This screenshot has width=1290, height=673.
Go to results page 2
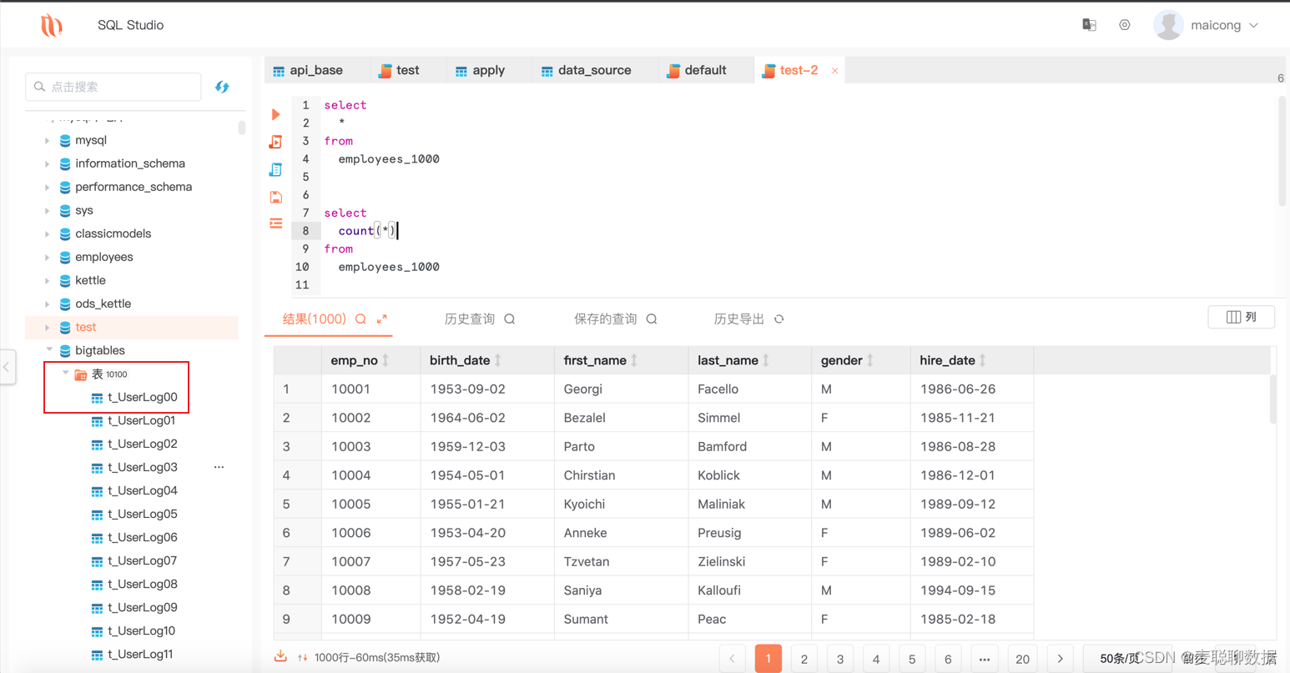[x=804, y=659]
